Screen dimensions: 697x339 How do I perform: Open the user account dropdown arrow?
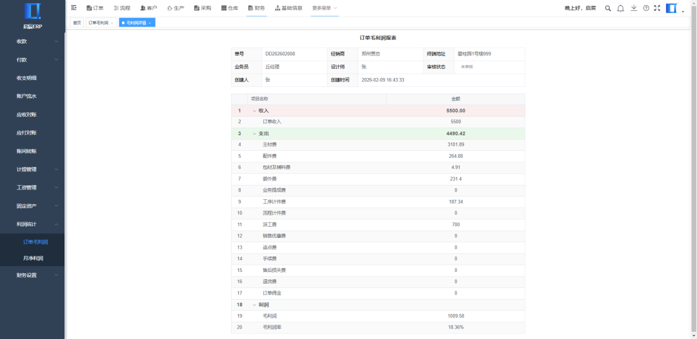(683, 12)
